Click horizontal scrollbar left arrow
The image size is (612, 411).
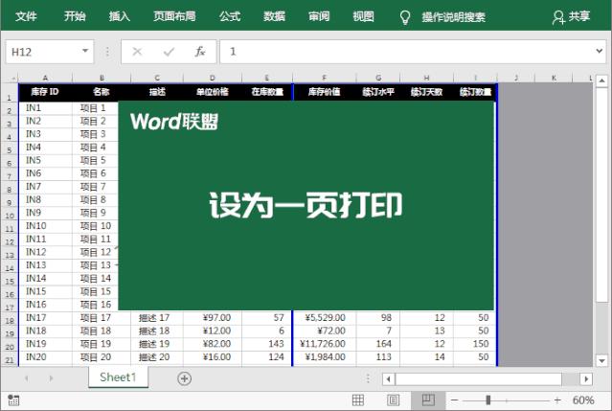[388, 378]
